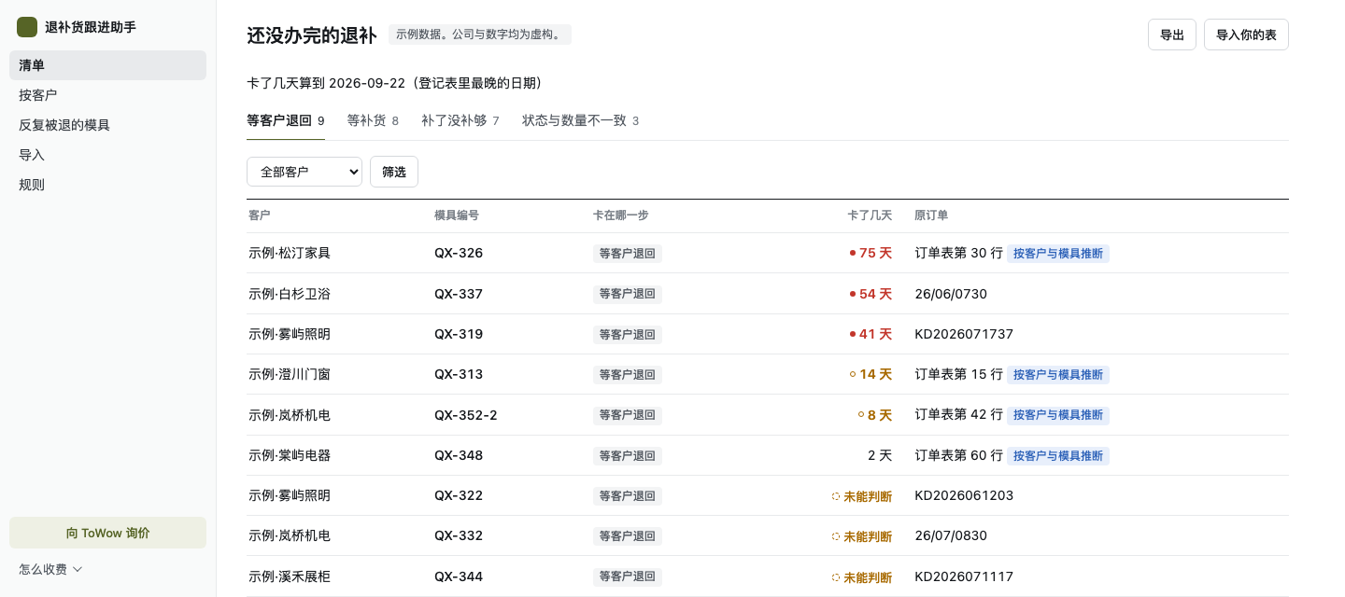
Task: Click mold number QX-313
Action: tap(459, 374)
